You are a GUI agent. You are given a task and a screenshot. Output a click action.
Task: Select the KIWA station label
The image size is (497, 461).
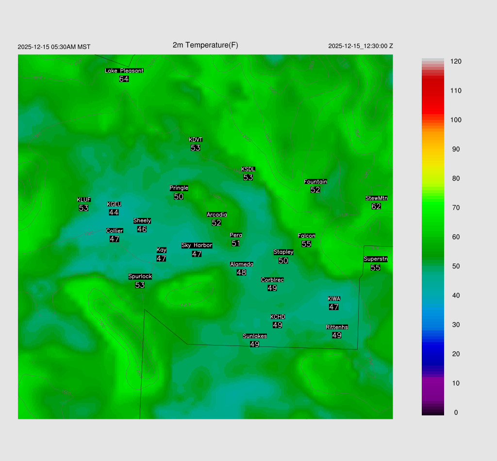click(334, 298)
